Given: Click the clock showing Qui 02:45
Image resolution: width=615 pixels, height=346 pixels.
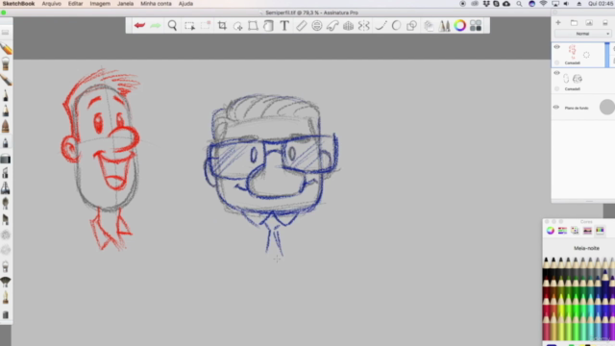Looking at the screenshot, I should (600, 4).
